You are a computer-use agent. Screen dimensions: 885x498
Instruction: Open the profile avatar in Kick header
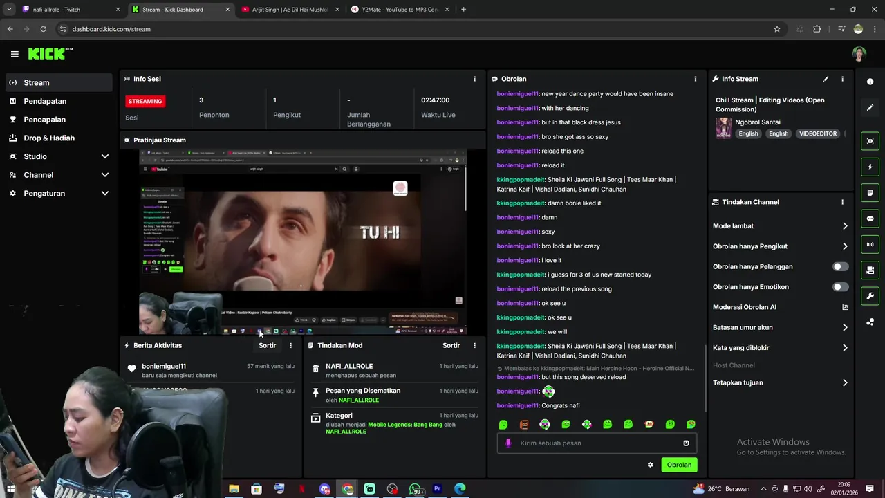point(859,54)
